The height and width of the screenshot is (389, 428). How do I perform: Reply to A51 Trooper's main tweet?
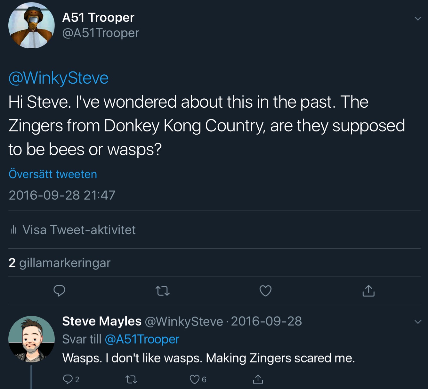click(x=59, y=291)
